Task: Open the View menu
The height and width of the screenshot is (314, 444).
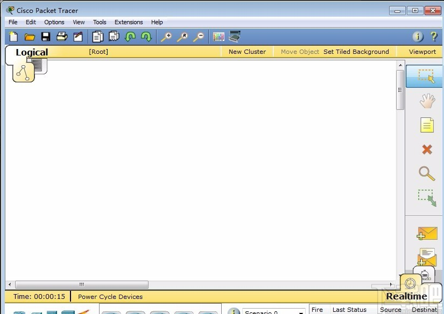Action: coord(79,22)
